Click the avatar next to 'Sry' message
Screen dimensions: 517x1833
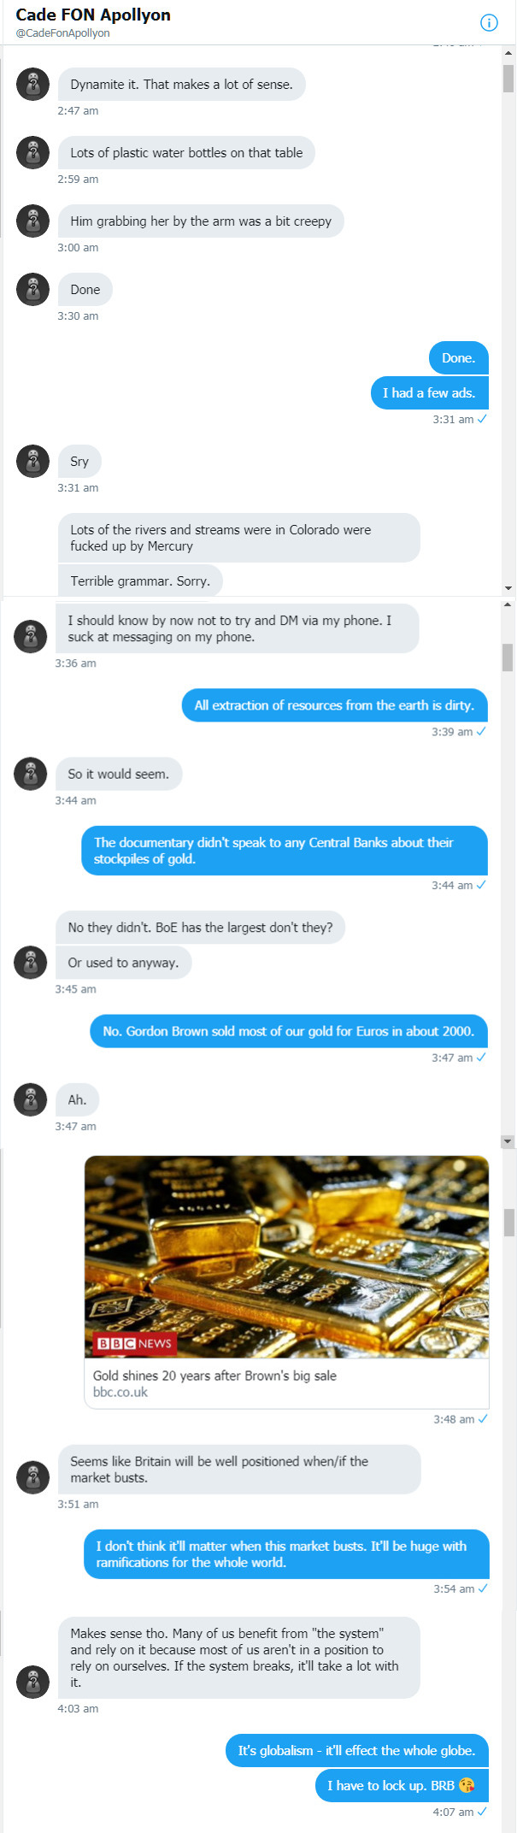pos(32,461)
